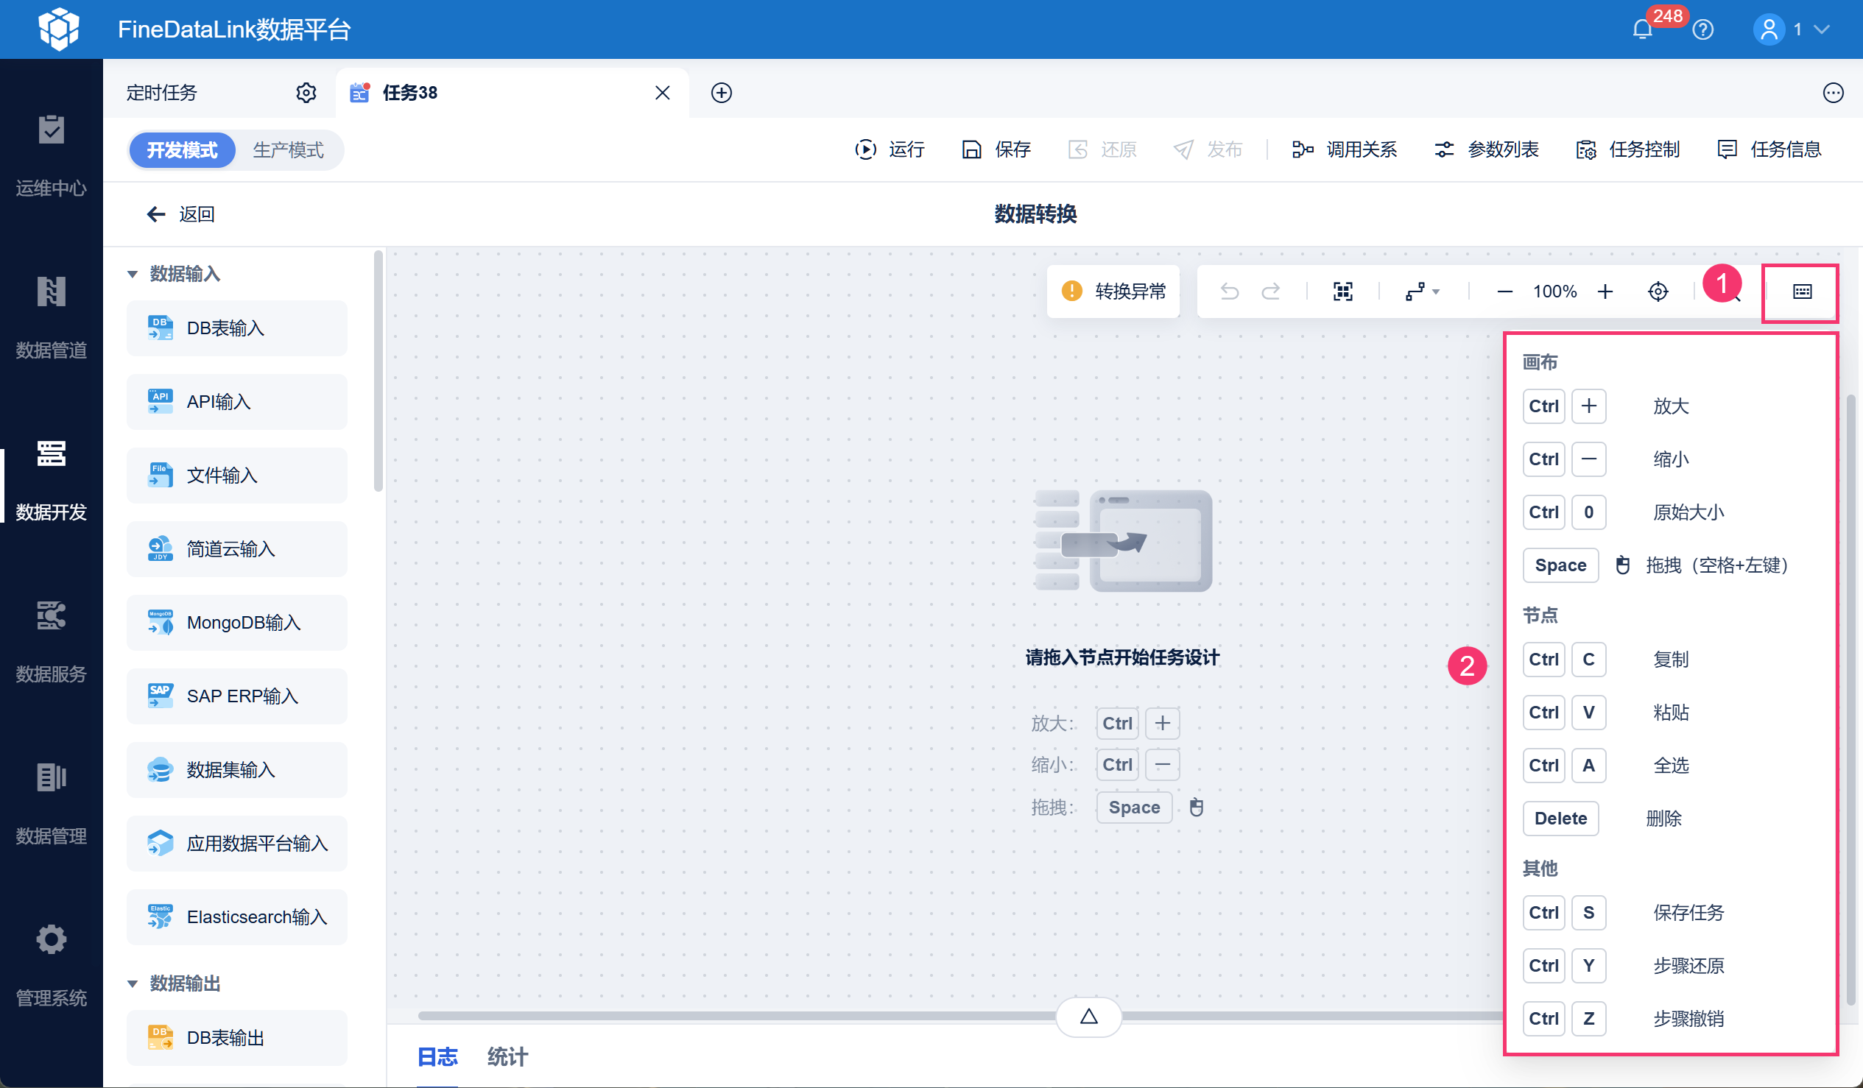Image resolution: width=1863 pixels, height=1088 pixels.
Task: Open the layout direction dropdown arrow
Action: coord(1435,292)
